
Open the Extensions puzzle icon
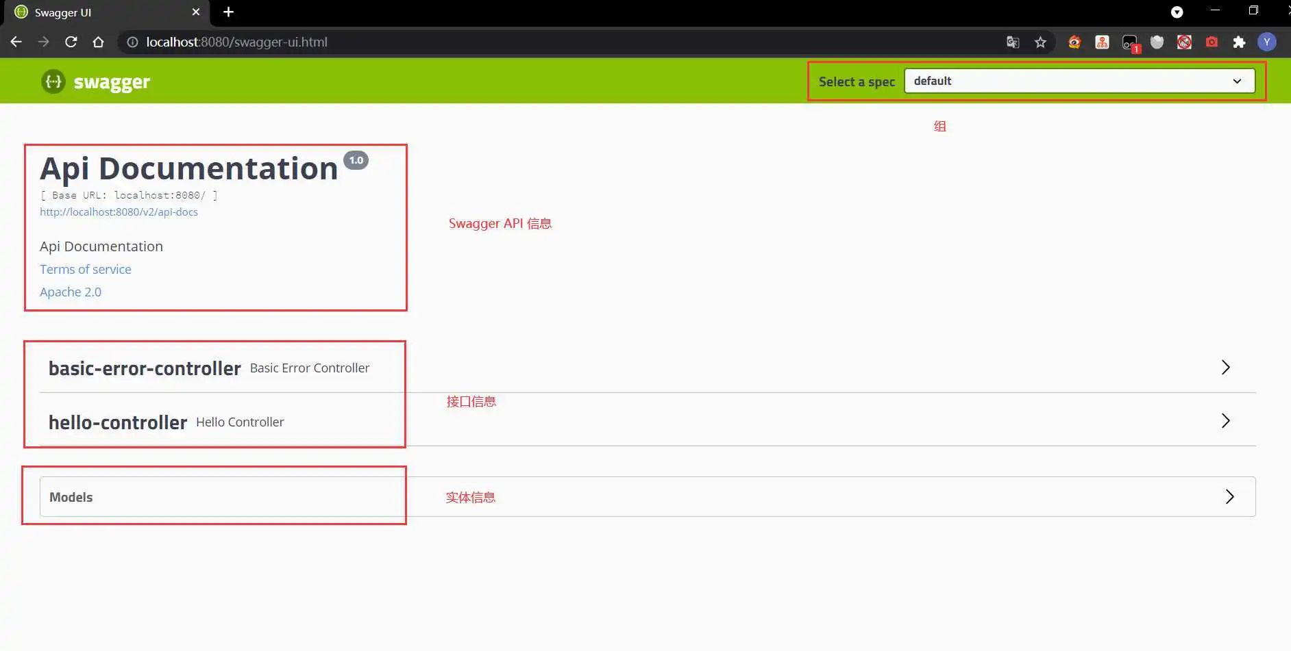pyautogui.click(x=1239, y=42)
